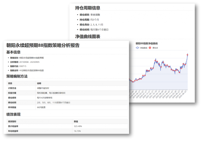Click the 样本数量 88只股票 cell
The height and width of the screenshot is (141, 202).
42,107
